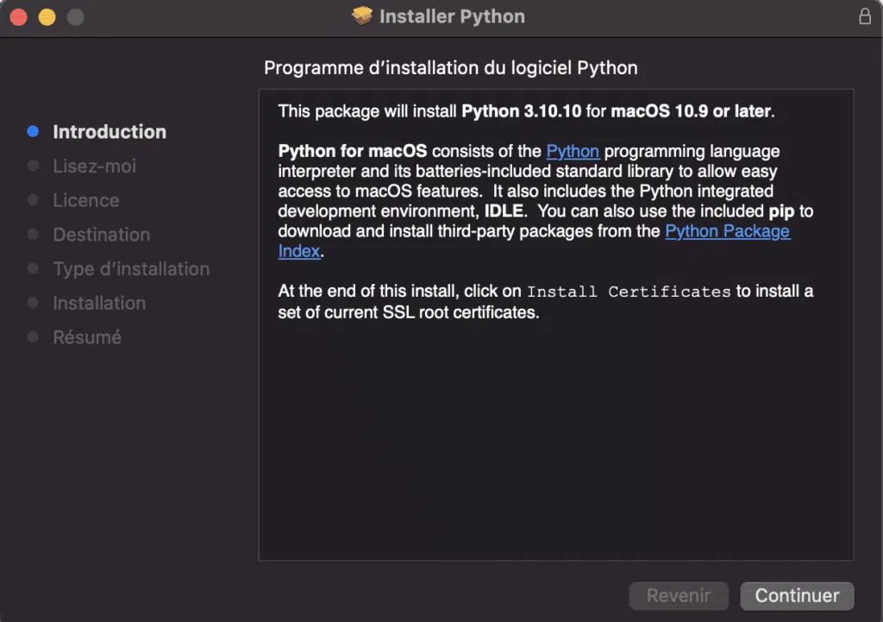Close the installer with the red button
883x622 pixels.
coord(19,17)
